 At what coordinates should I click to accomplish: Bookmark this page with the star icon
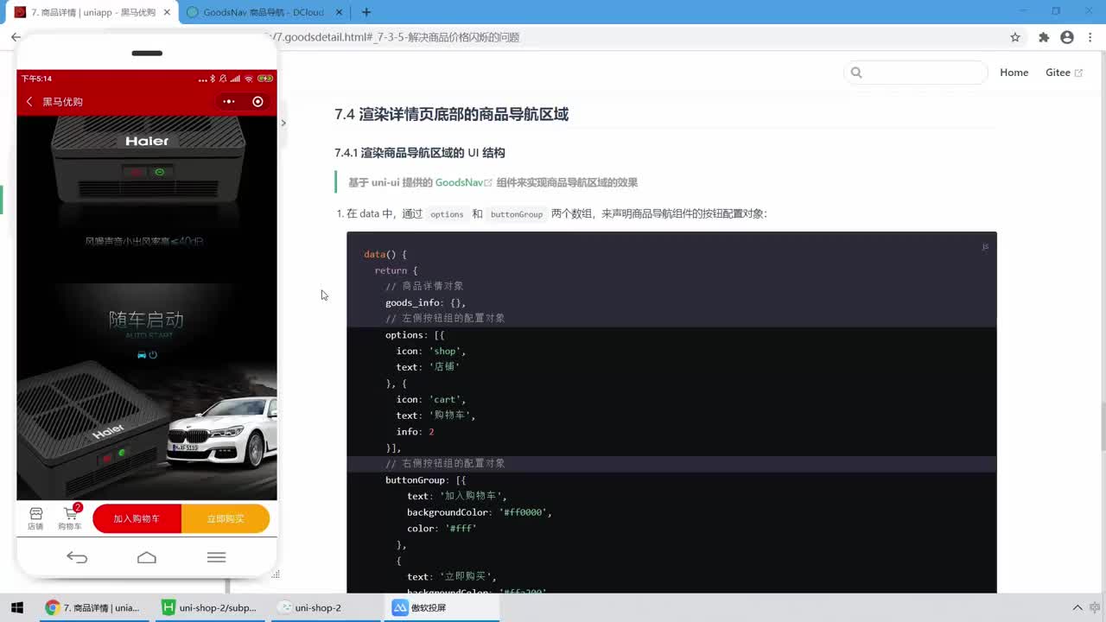[x=1015, y=37]
